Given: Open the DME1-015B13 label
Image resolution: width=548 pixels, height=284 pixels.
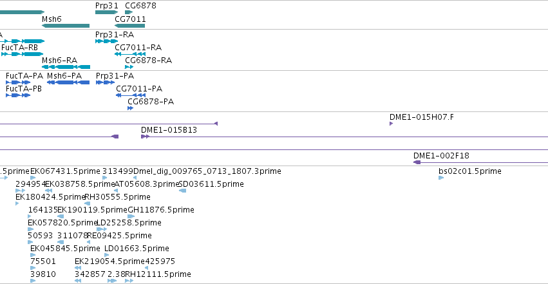Looking at the screenshot, I should coord(169,130).
